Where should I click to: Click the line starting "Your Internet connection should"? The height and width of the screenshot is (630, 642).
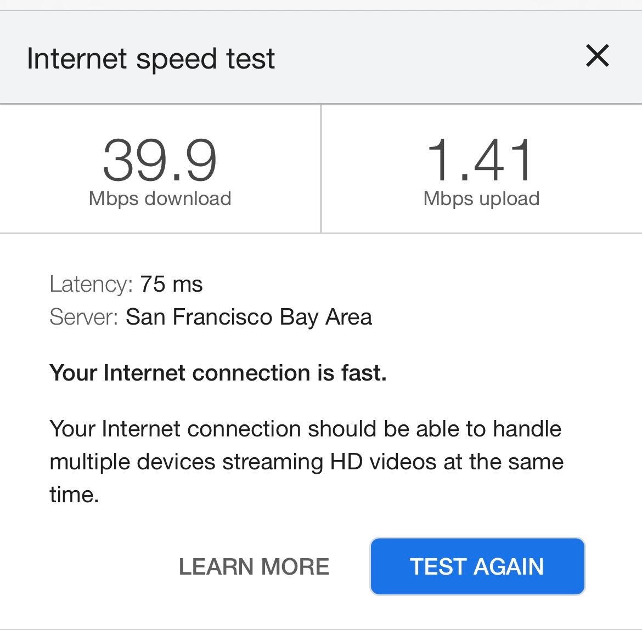click(x=305, y=429)
